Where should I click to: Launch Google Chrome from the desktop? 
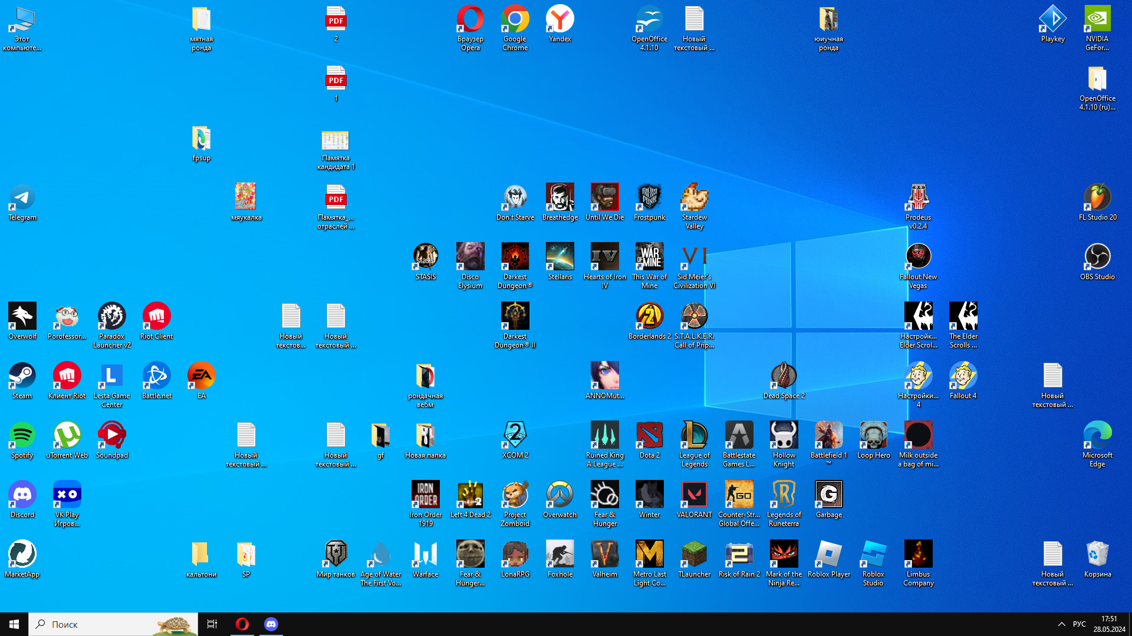coord(515,28)
